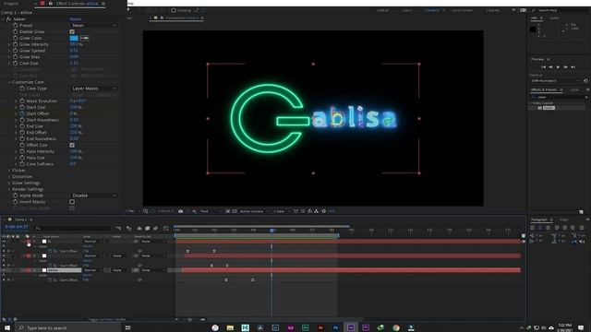Screen dimensions: 591x332
Task: Toggle the Core Size stopwatch
Action: [16, 64]
